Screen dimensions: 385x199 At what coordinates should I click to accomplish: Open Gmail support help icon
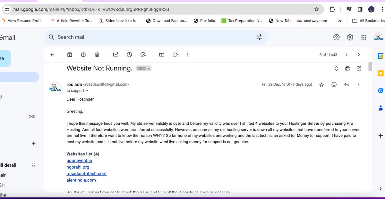[336, 37]
